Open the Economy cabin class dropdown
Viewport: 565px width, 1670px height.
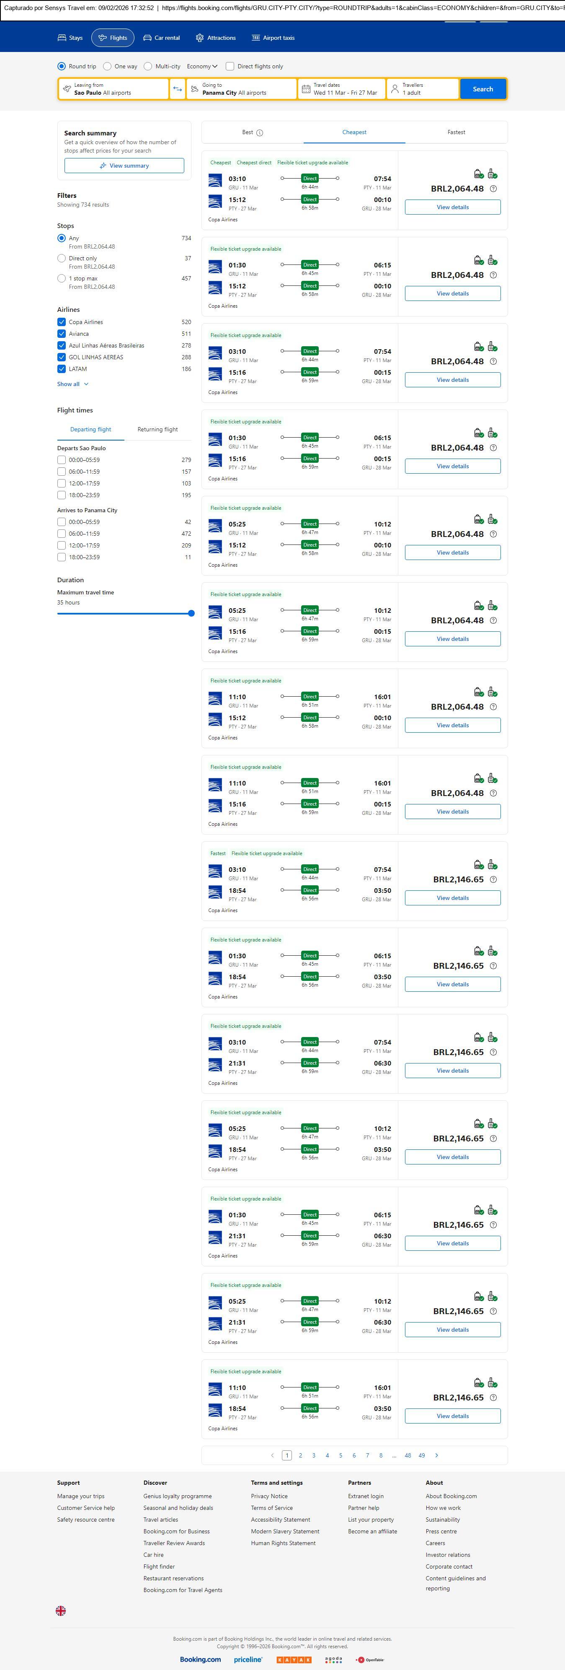pos(202,66)
